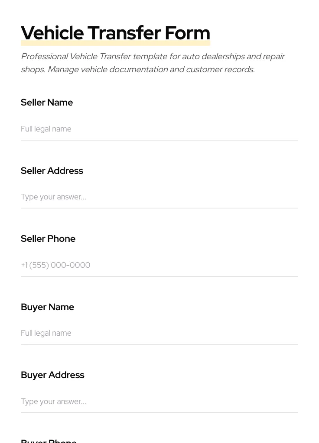Screen dimensions: 319x443
Task: Select the Buyer Name text field
Action: (x=159, y=333)
